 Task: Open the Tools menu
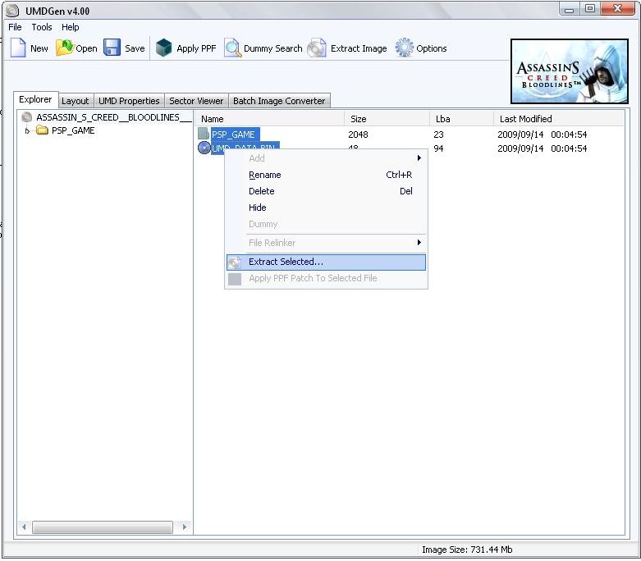point(42,27)
